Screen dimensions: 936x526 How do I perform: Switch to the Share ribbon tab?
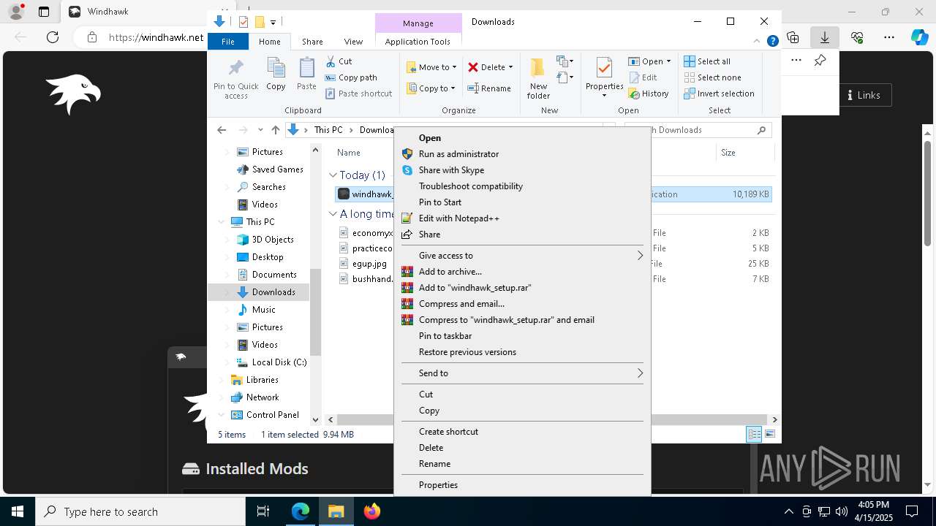click(312, 42)
